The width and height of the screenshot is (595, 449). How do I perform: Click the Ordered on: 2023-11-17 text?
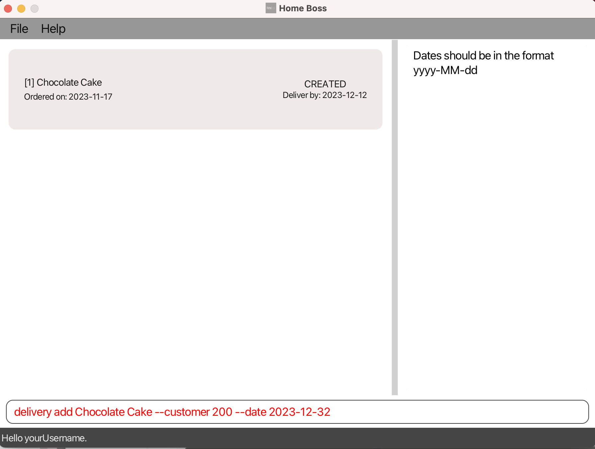pos(68,97)
